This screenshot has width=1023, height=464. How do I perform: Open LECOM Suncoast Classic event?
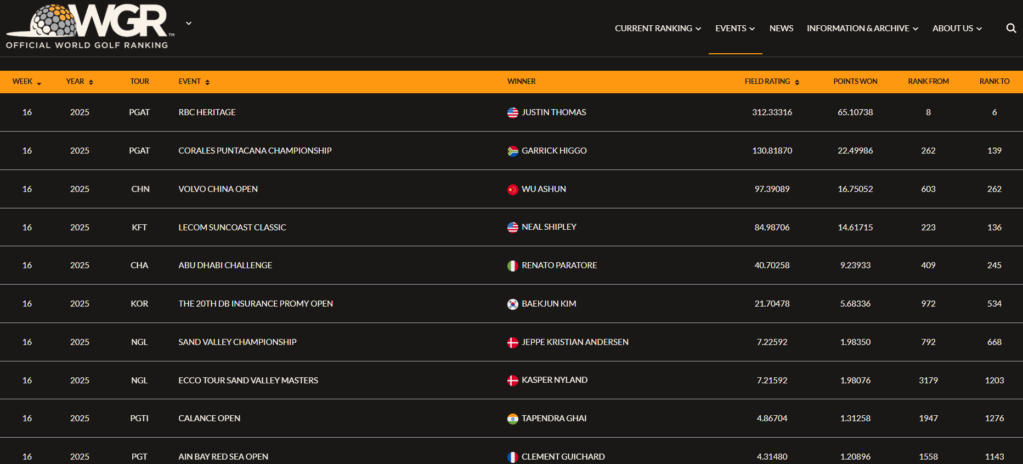pos(232,227)
